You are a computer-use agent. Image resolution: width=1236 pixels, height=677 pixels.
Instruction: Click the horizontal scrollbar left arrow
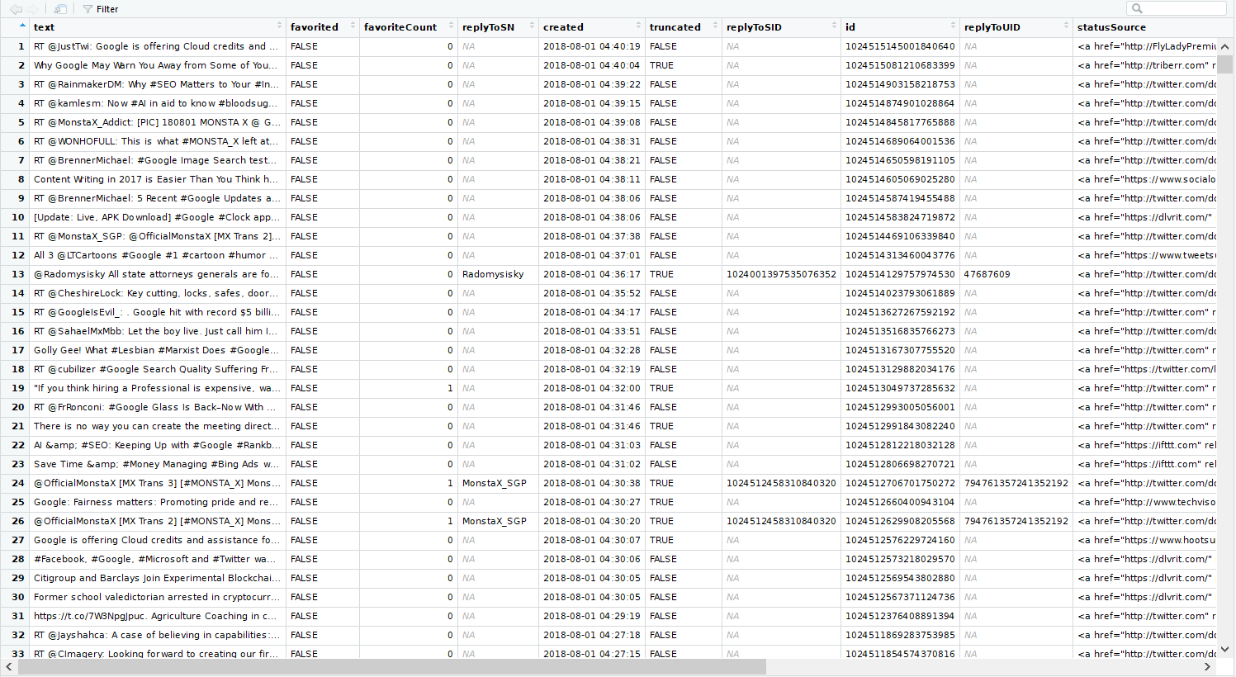coord(8,666)
